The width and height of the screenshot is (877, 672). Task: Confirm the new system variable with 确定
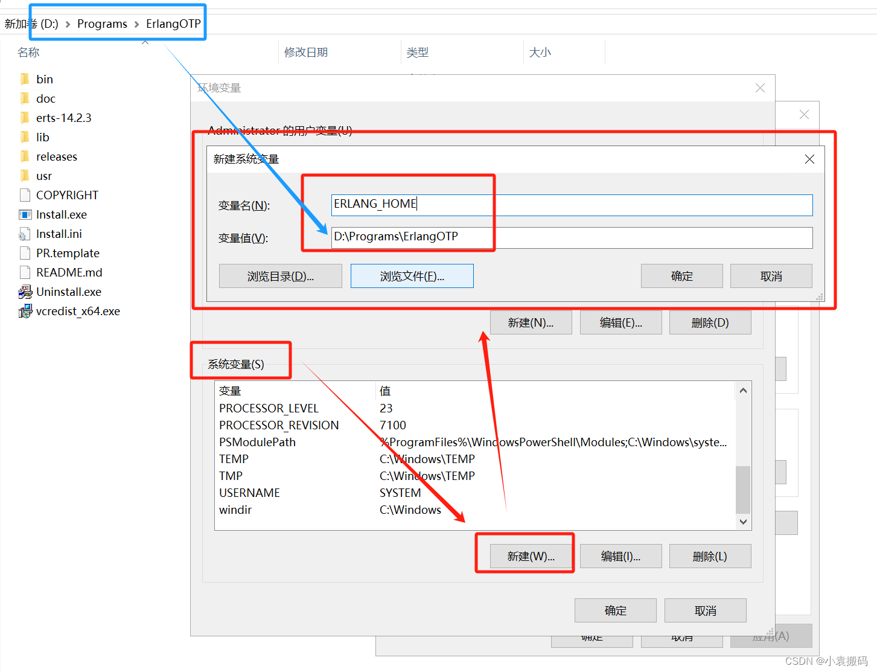tap(681, 276)
